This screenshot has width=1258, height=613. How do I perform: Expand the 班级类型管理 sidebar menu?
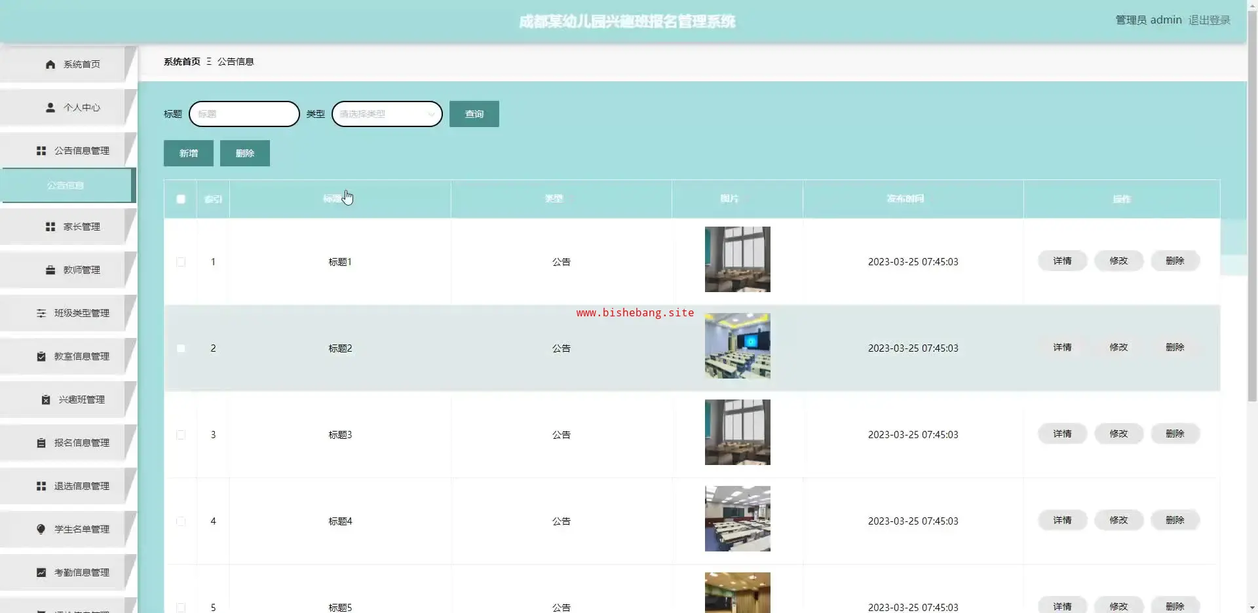pyautogui.click(x=68, y=313)
